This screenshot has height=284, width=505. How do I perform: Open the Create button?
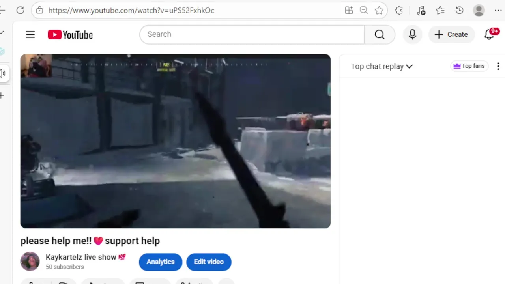451,35
